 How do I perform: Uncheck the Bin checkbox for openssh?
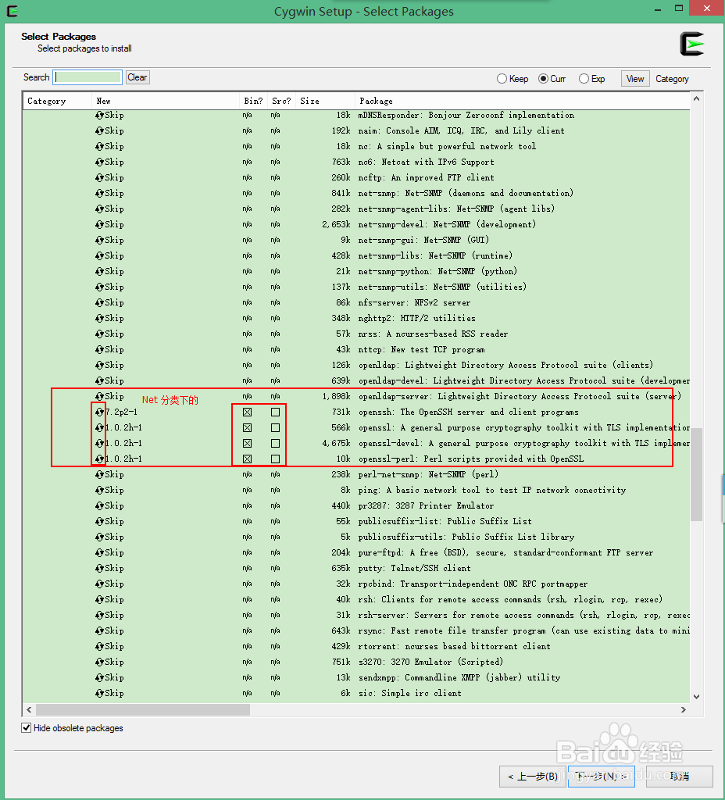248,412
